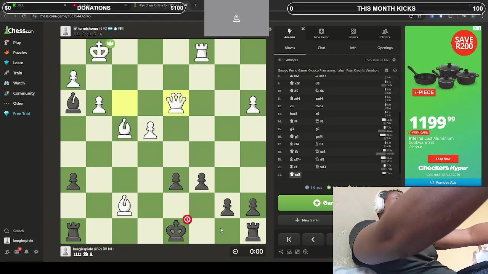Switch to the Games tab

[353, 33]
